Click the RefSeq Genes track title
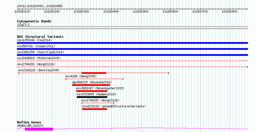Image resolution: width=256 pixels, height=132 pixels. (29, 123)
